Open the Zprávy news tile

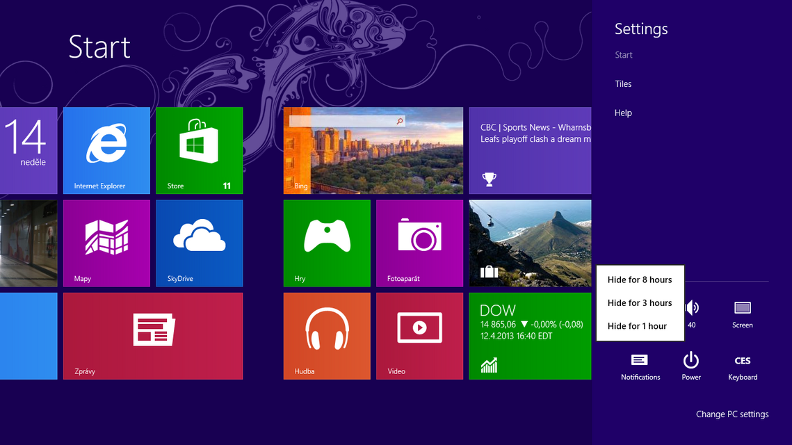click(153, 335)
